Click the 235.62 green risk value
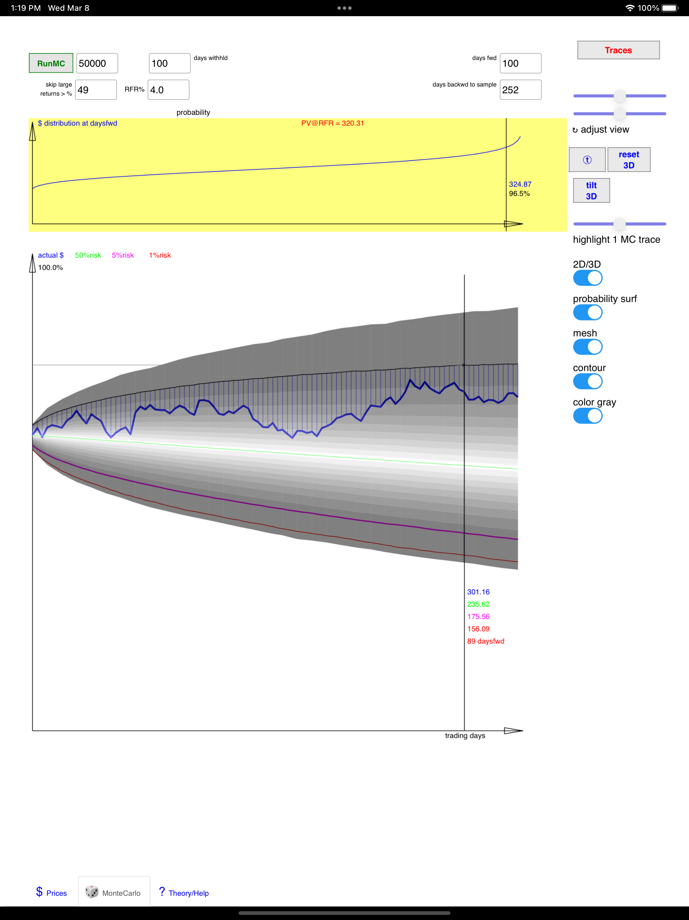The height and width of the screenshot is (920, 689). [478, 604]
